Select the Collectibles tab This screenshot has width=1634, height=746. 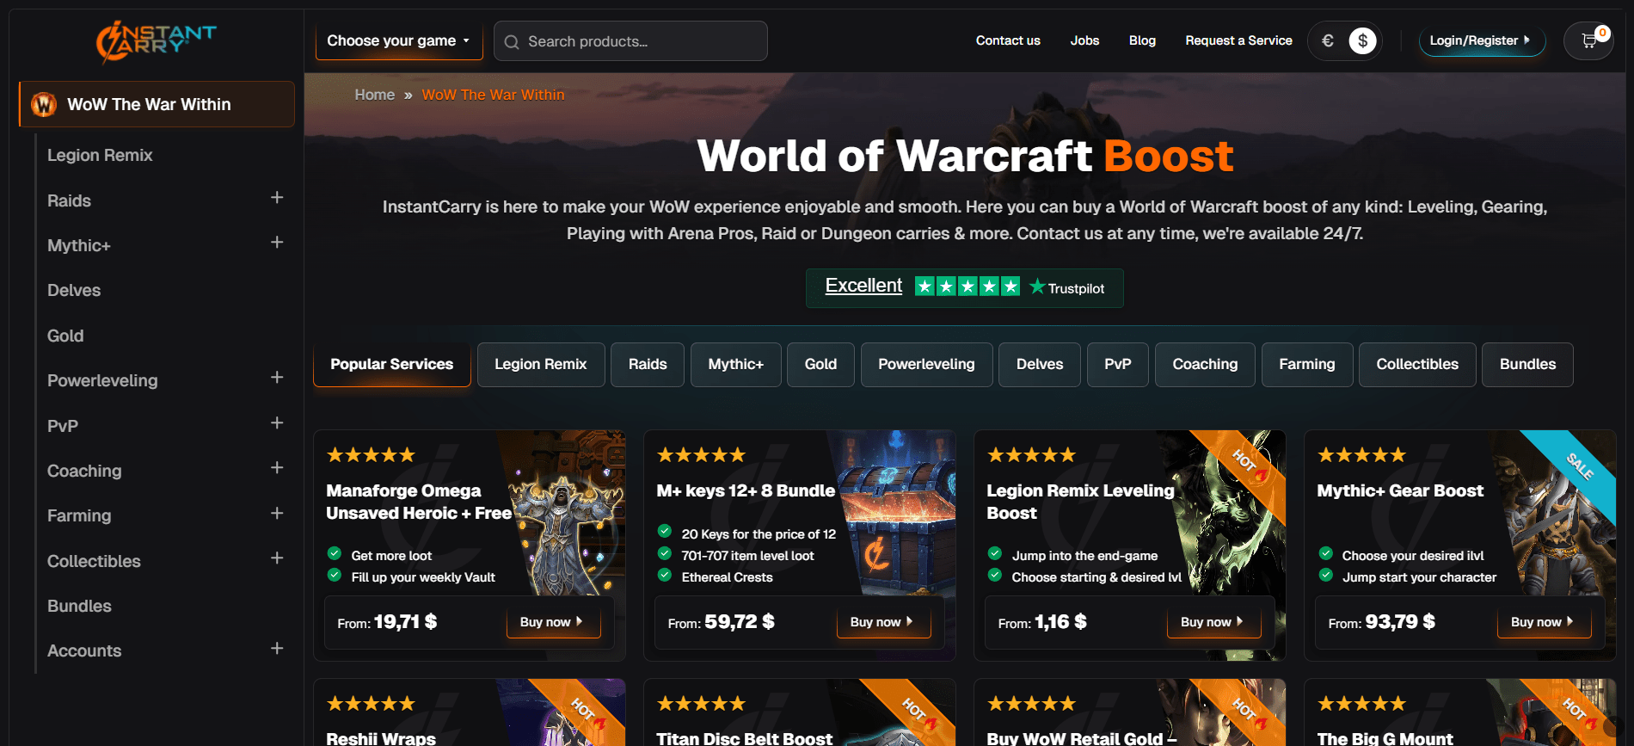(x=1416, y=364)
